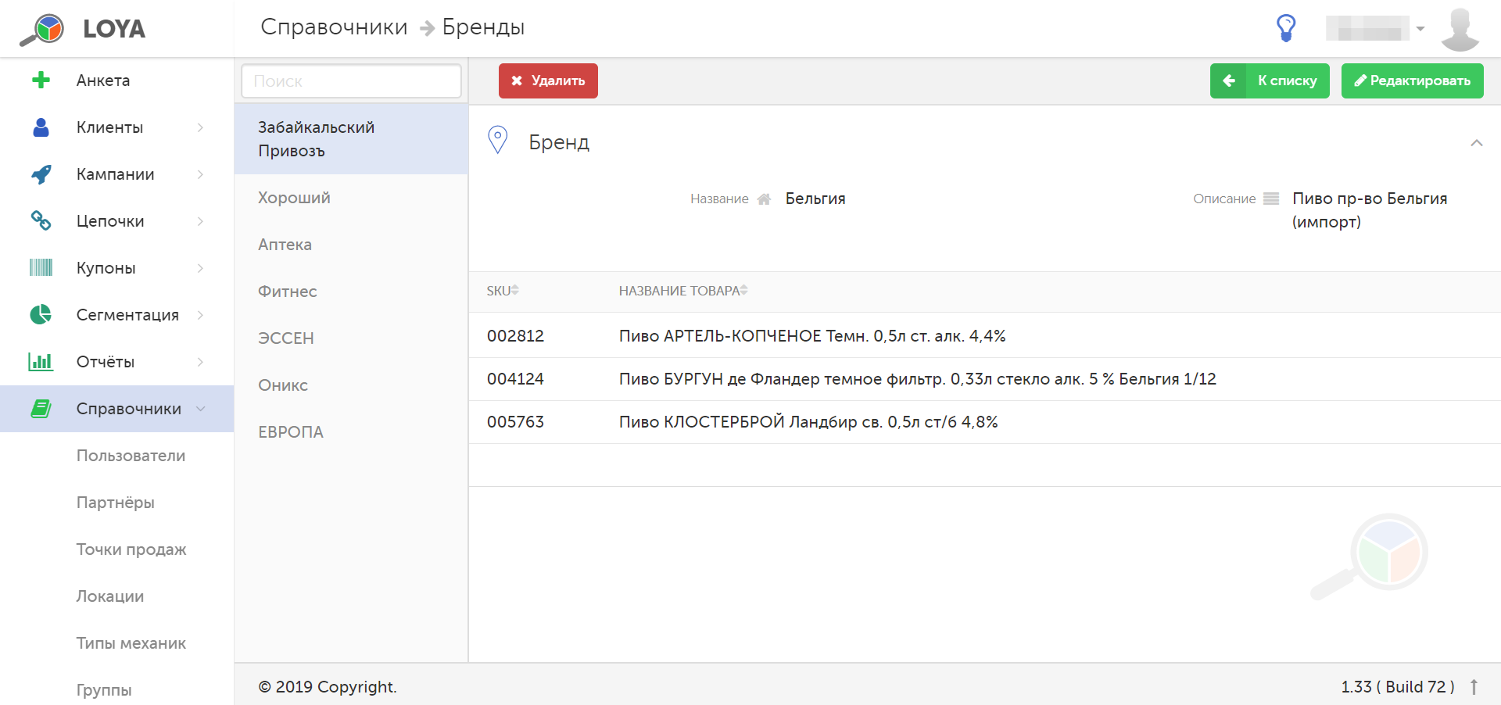Viewport: 1501px width, 705px height.
Task: Select Фитнес in the partner list
Action: point(351,292)
